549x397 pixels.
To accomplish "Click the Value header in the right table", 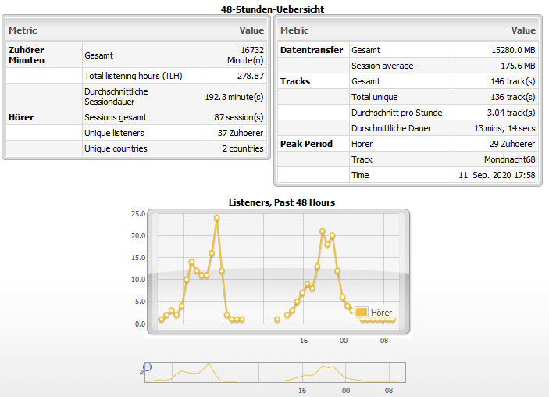I will coord(523,30).
